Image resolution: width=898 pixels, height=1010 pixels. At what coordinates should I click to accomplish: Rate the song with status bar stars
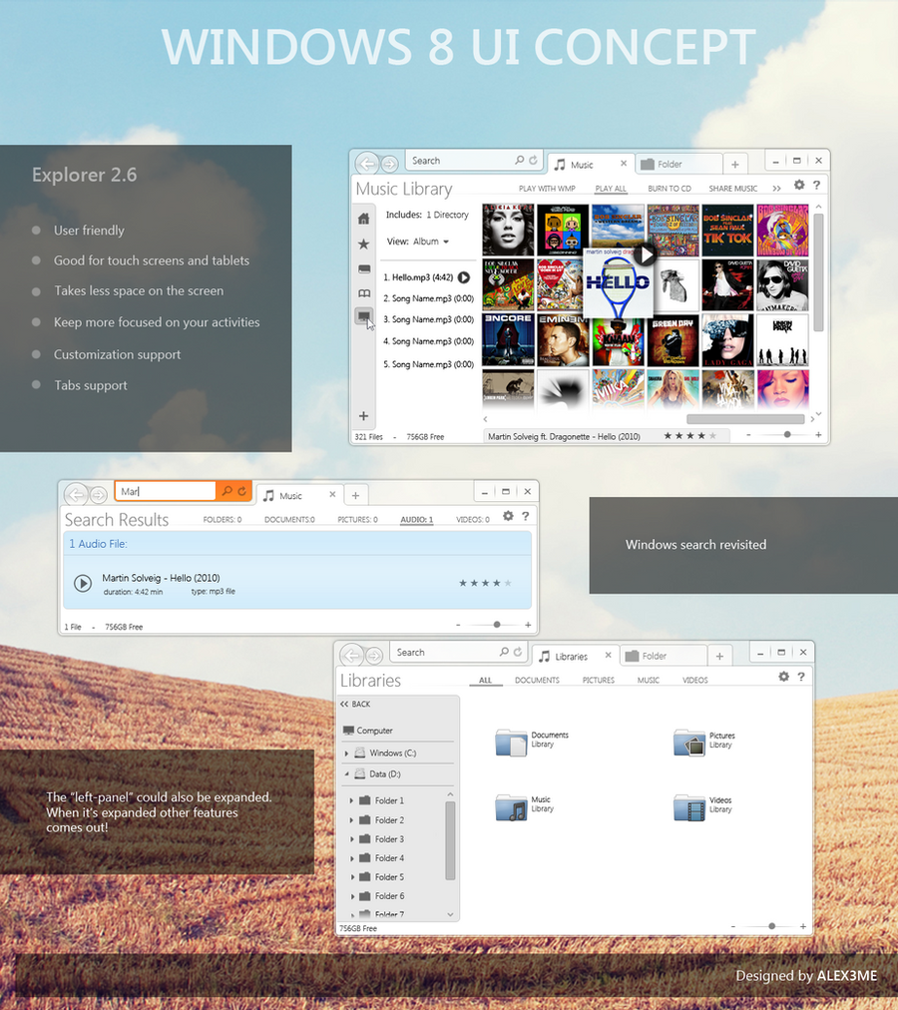tap(689, 436)
